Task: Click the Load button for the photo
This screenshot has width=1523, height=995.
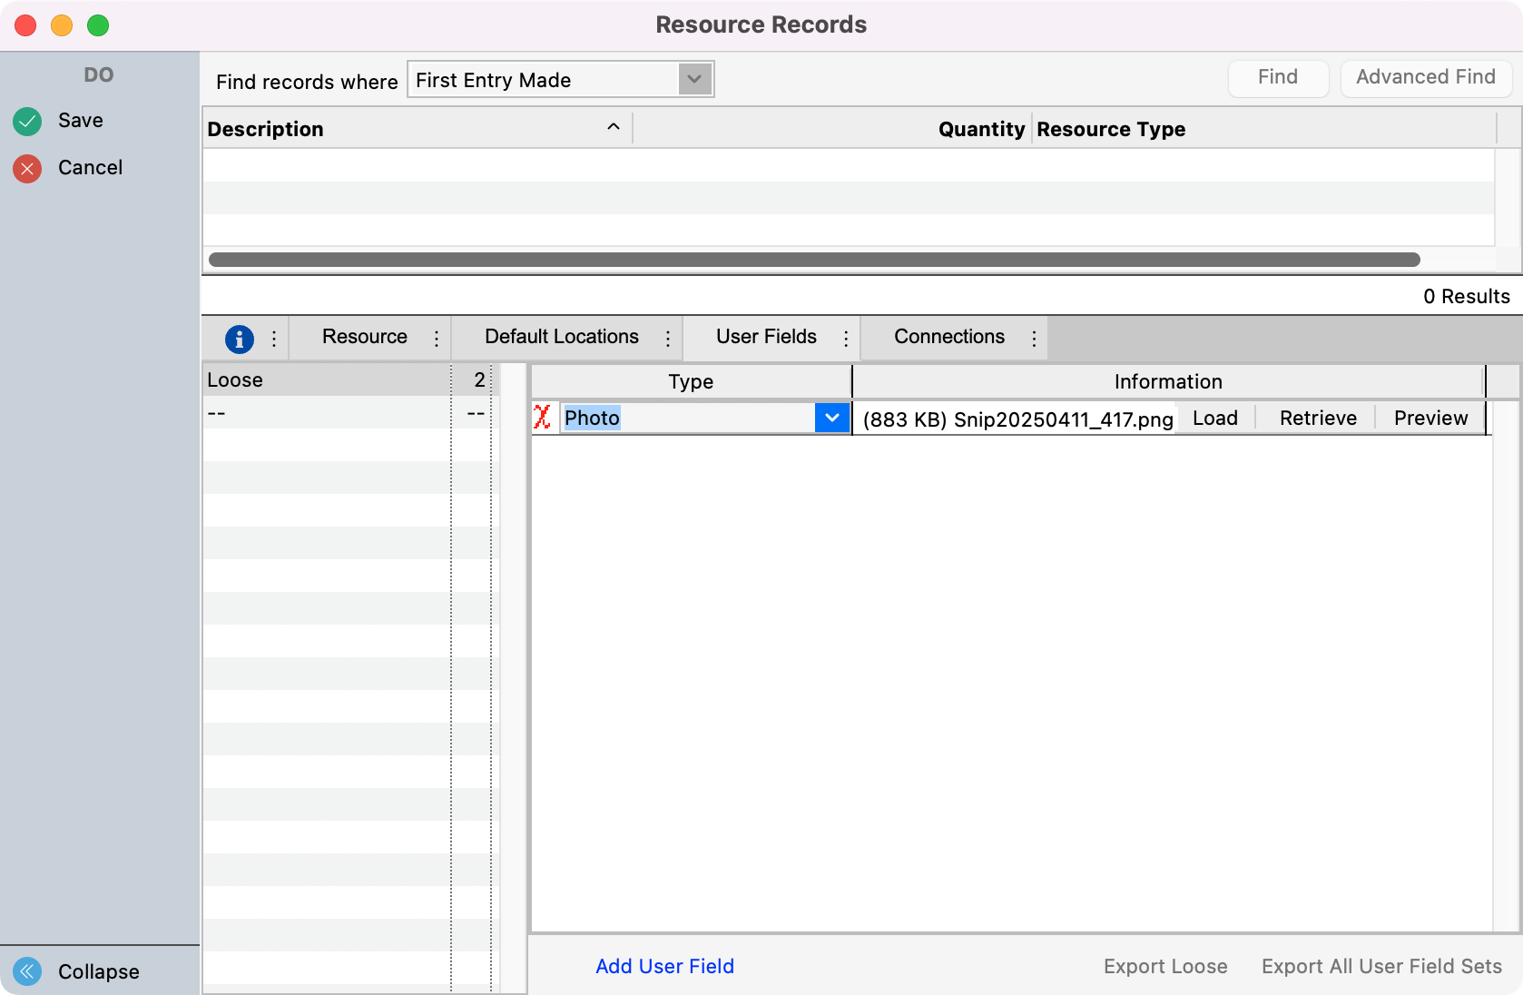Action: (1214, 418)
